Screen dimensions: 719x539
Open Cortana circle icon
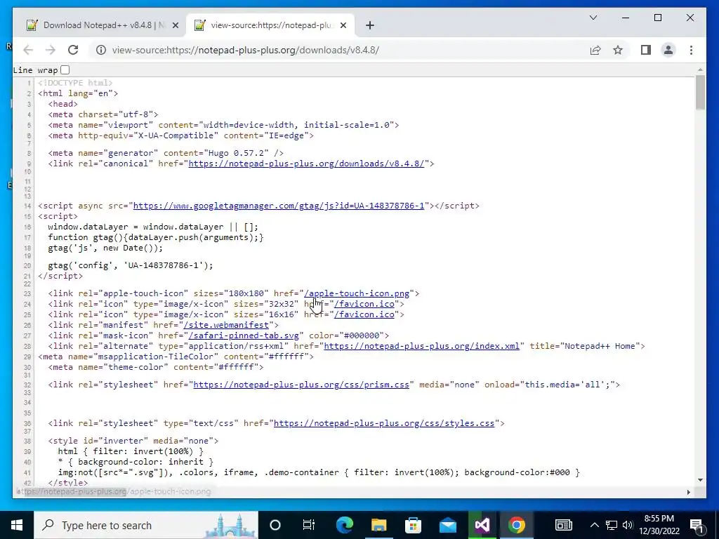pos(275,525)
